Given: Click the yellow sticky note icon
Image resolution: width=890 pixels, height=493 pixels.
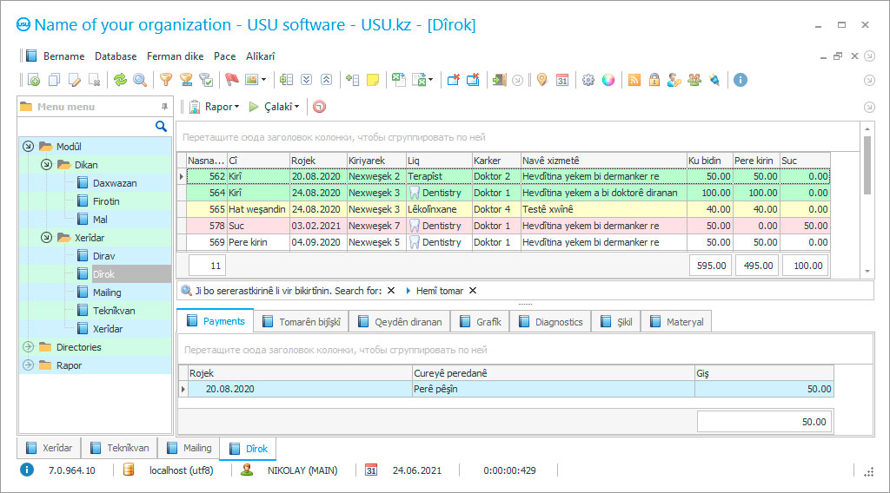Looking at the screenshot, I should click(373, 80).
